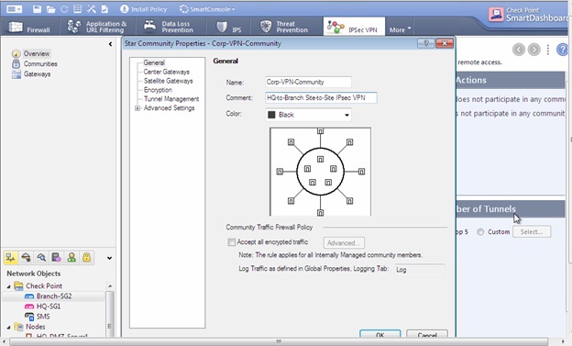
Task: Collapse the Nodes tree folder
Action: pyautogui.click(x=9, y=327)
